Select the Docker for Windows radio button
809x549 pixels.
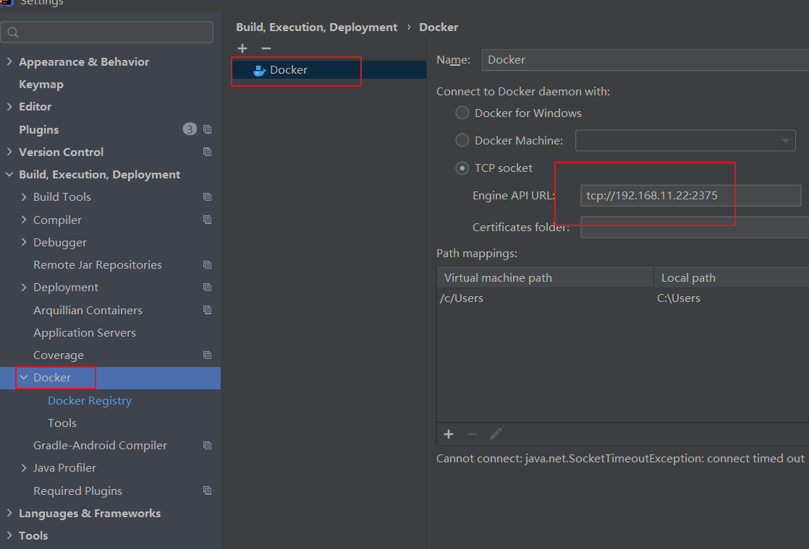click(x=462, y=113)
